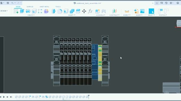
Task: Select the Shell tool
Action: pos(66,11)
